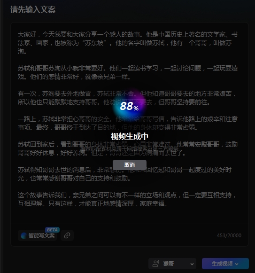This screenshot has width=255, height=273.
Task: Click the 453/20000 character counter
Action: (229, 235)
